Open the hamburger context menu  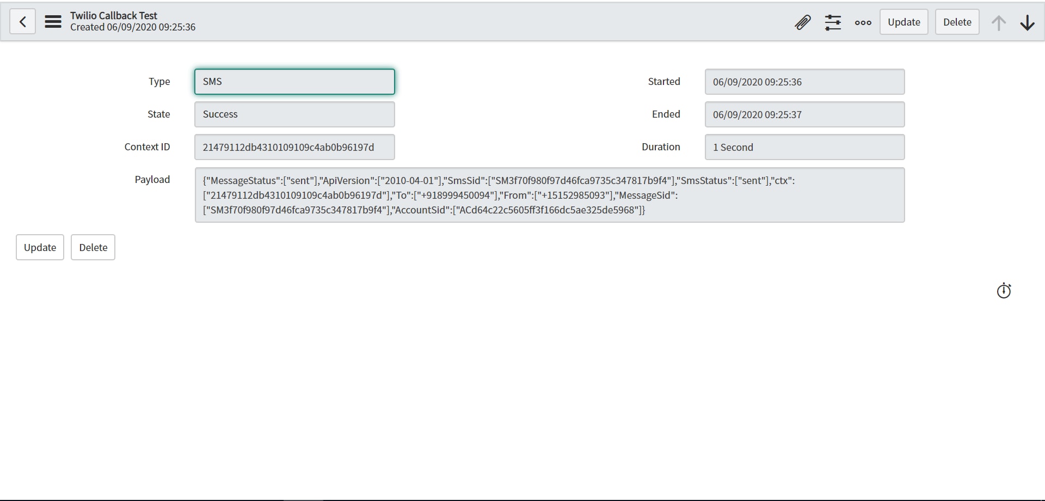click(53, 22)
